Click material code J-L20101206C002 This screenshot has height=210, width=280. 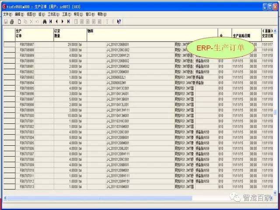coord(118,50)
